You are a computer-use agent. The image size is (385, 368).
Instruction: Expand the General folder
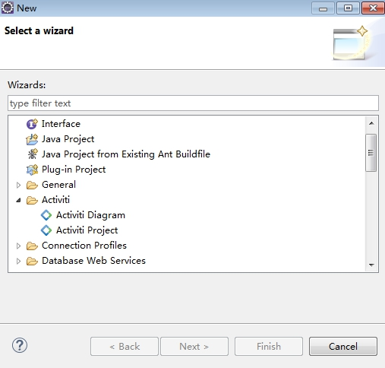tap(18, 185)
